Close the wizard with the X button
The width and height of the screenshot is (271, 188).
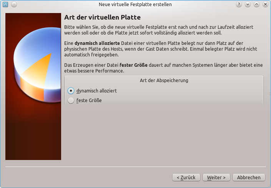(265, 5)
